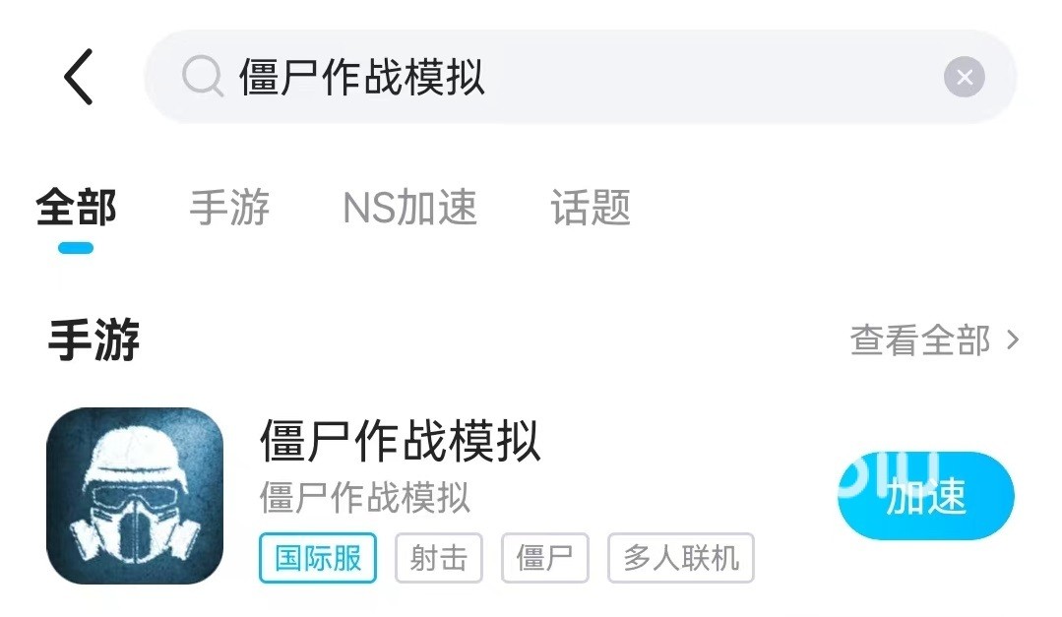Expand results with the chevron beside 查看全部
Image resolution: width=1062 pixels, height=617 pixels.
click(x=1013, y=340)
